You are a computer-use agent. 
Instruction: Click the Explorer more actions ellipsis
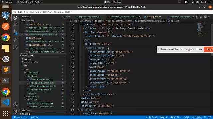click(62, 17)
